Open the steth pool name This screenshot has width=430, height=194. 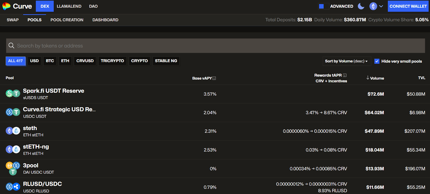pos(30,128)
